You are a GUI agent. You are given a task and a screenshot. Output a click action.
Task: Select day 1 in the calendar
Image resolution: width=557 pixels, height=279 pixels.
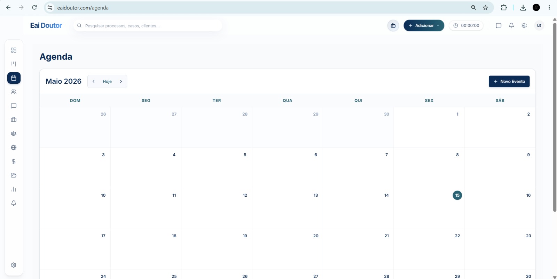click(457, 114)
